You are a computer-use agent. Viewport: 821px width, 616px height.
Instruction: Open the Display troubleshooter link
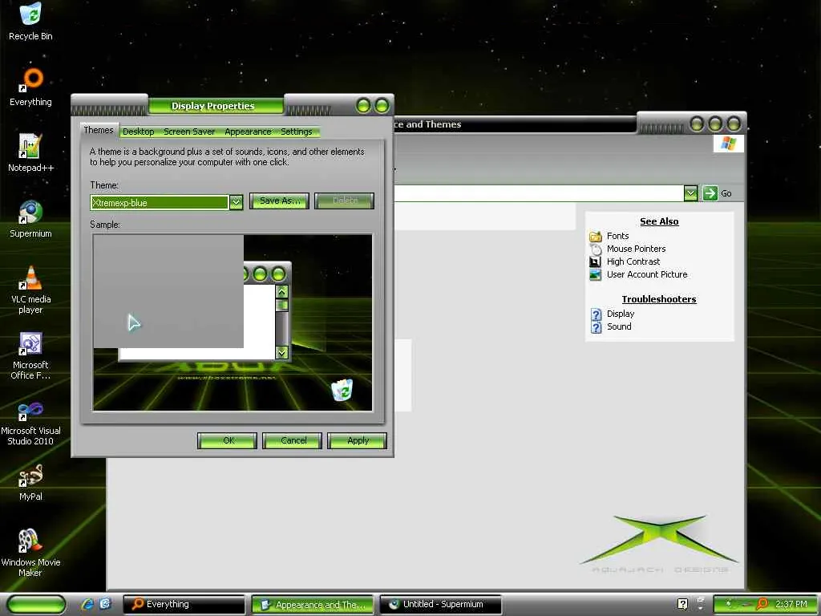(621, 314)
